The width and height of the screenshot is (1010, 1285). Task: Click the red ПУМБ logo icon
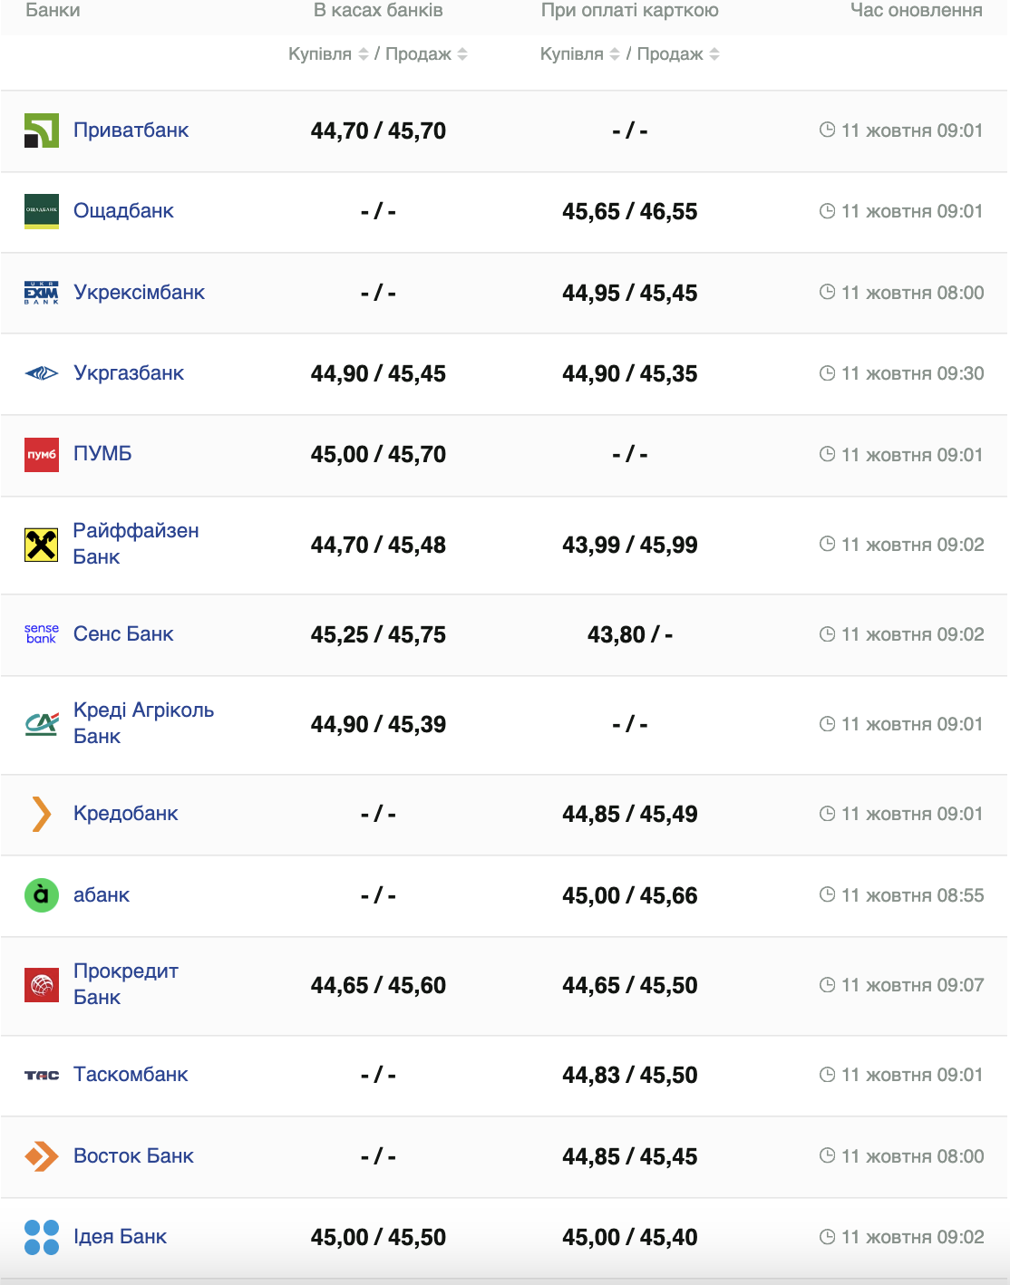(42, 454)
